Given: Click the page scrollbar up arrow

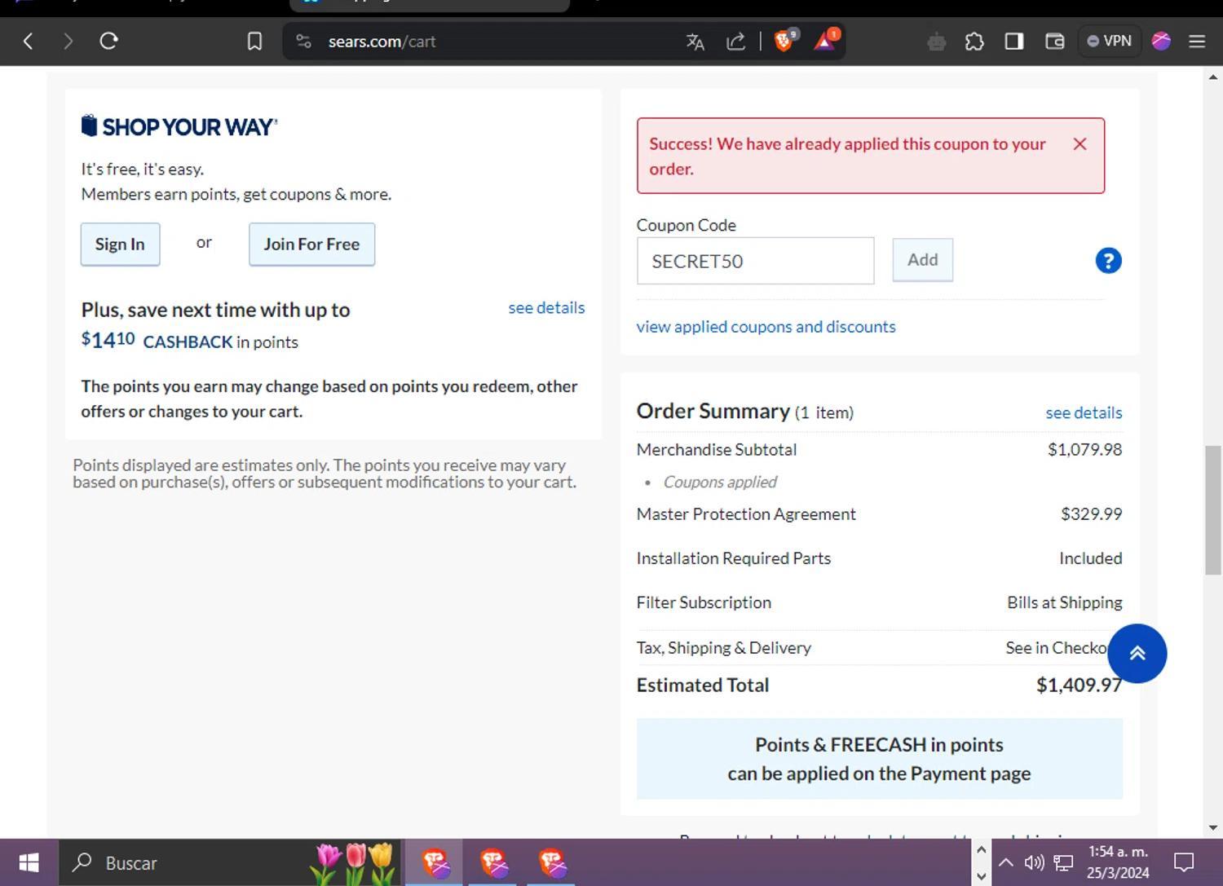Looking at the screenshot, I should point(1213,77).
